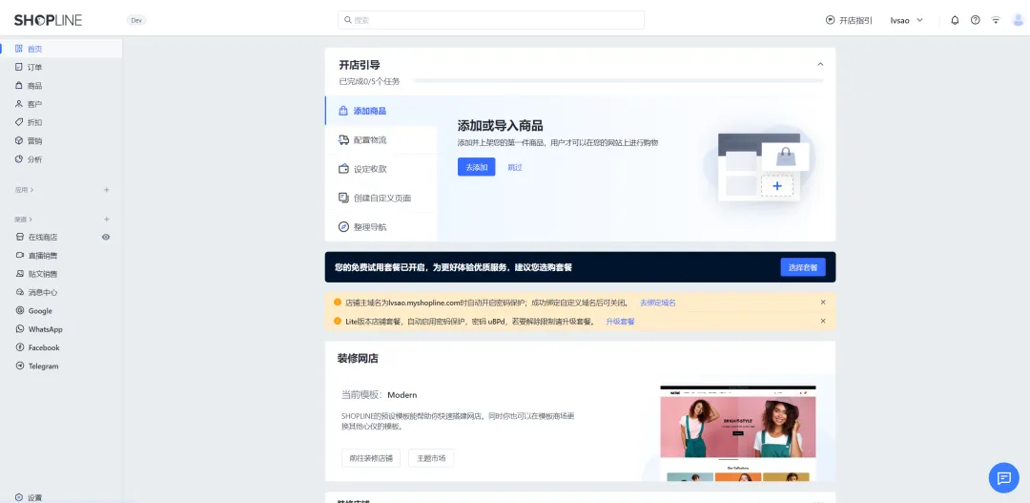Add a channel with 渠道 plus icon
This screenshot has width=1030, height=503.
[x=106, y=220]
